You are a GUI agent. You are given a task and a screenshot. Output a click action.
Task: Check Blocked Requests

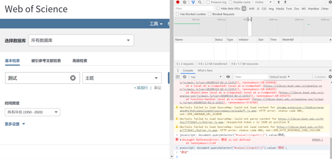pos(210,14)
